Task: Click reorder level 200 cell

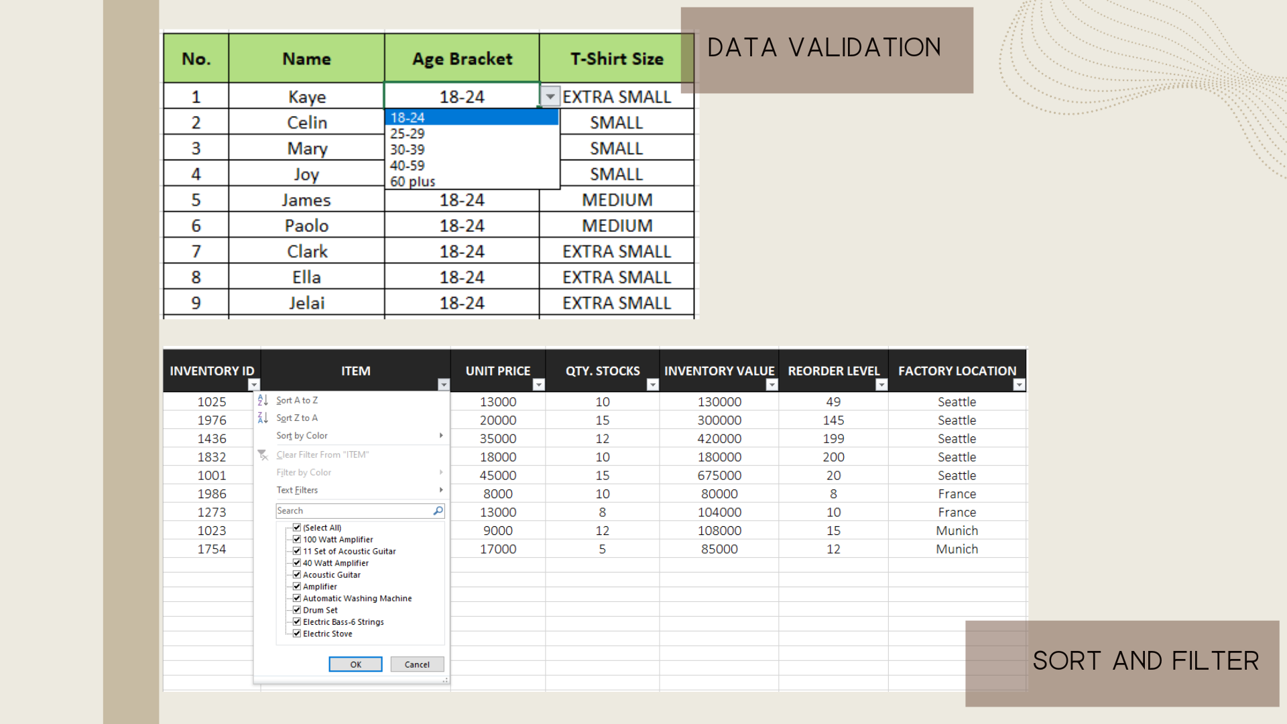Action: click(833, 457)
